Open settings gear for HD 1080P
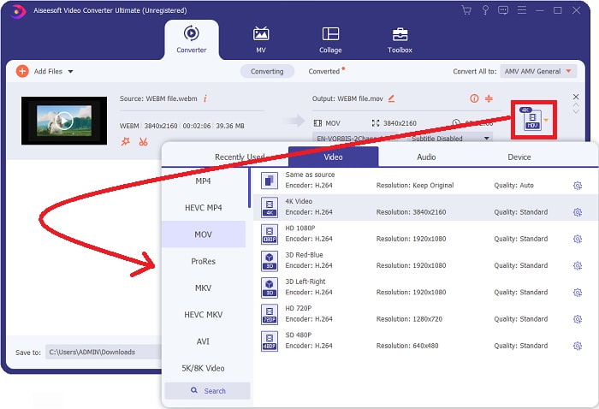 coord(578,239)
